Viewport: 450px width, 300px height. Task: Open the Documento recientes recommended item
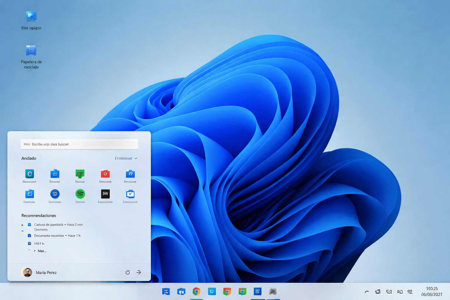[x=49, y=236]
